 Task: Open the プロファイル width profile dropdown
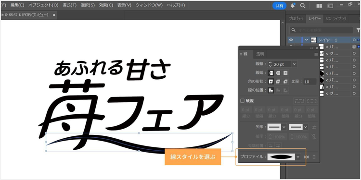pyautogui.click(x=298, y=157)
